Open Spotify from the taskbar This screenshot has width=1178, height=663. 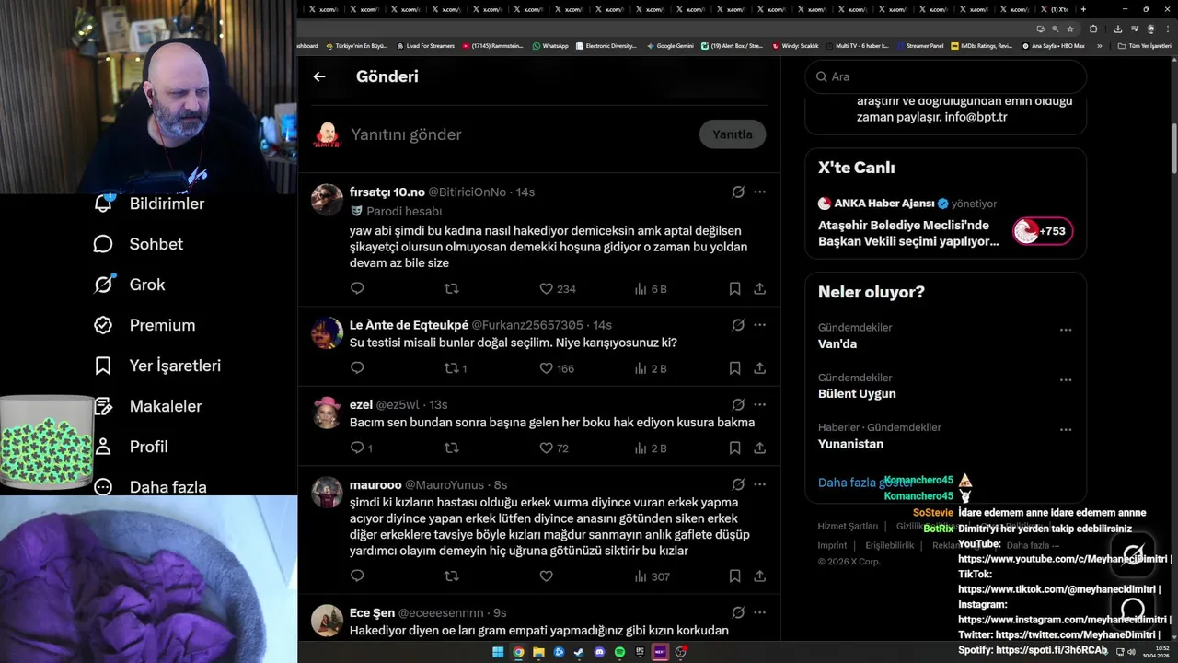pos(619,652)
